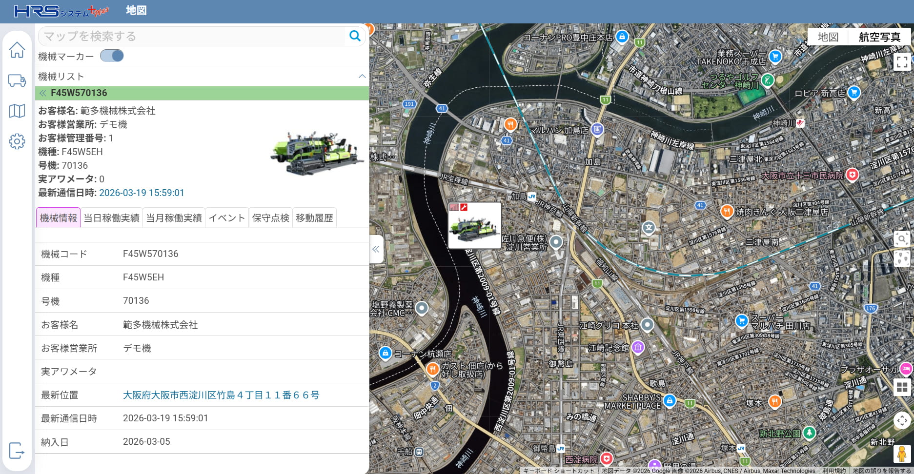Click the スーパーマルハチ田川店 shopping pin
This screenshot has height=474, width=914.
[742, 321]
